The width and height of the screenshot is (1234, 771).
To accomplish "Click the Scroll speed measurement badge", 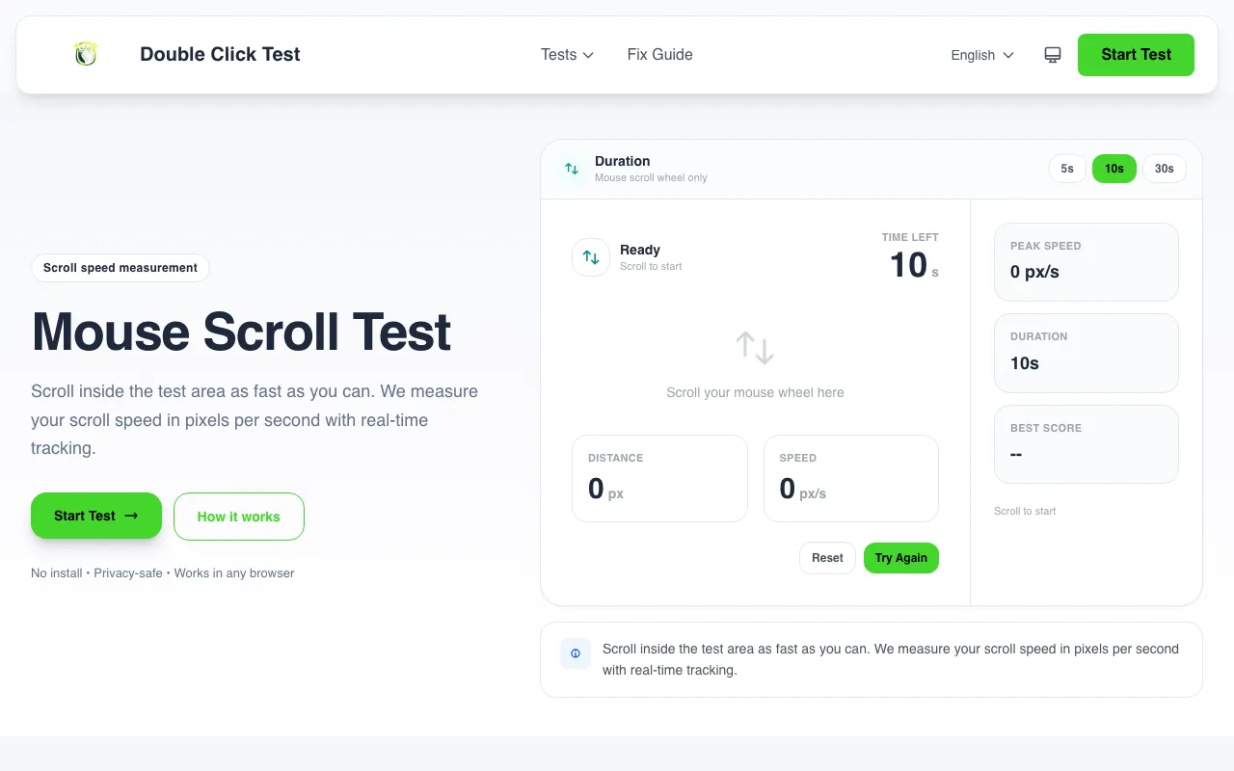I will (120, 268).
